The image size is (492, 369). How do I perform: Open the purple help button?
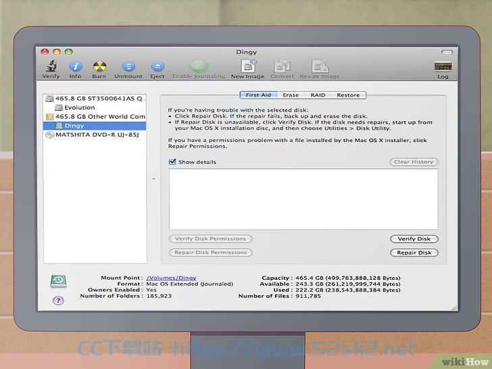[x=58, y=300]
